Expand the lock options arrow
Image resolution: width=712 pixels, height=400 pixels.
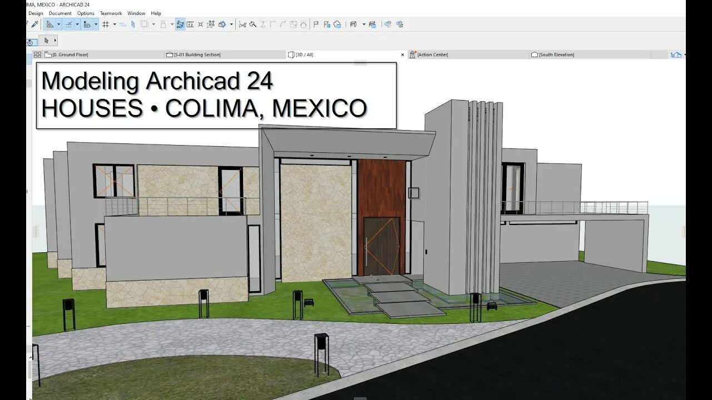[172, 24]
